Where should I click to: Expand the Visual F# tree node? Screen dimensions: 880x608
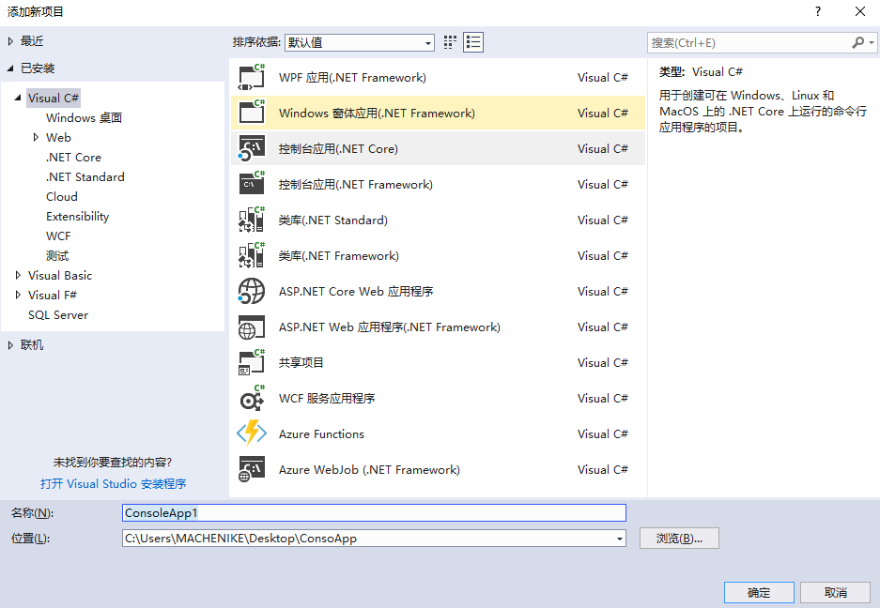(x=18, y=295)
